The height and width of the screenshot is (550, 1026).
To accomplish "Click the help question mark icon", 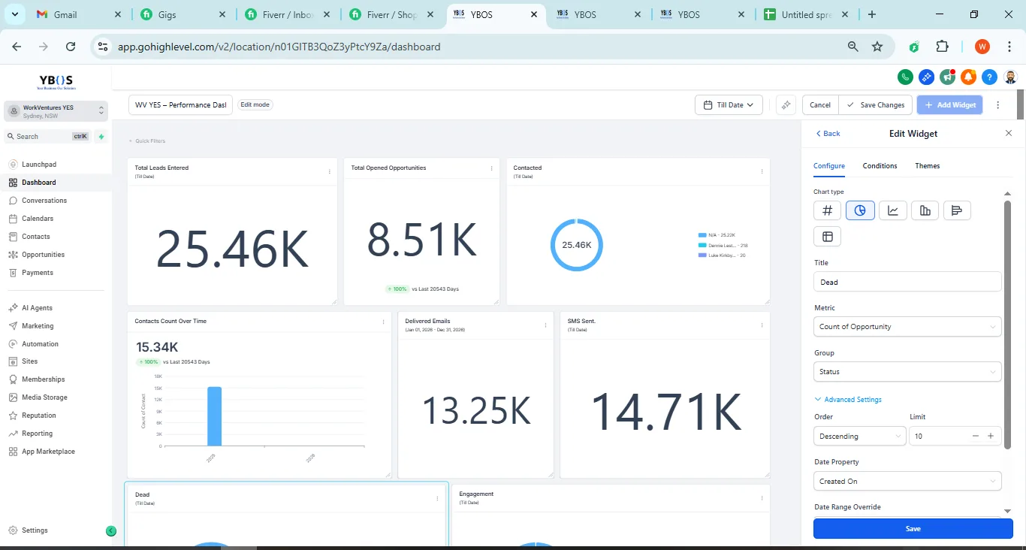I will (989, 77).
